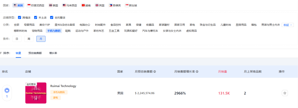This screenshot has height=108, width=298.
Task: Select the 马来西亚 country filter
Action: [x=70, y=6]
